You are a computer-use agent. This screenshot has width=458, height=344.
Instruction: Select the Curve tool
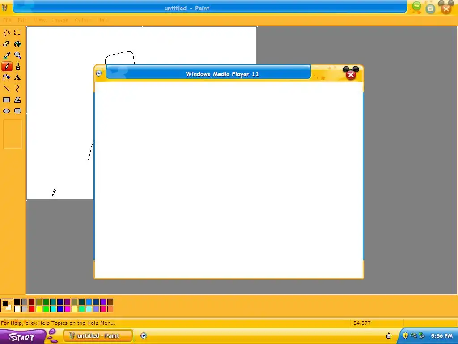tap(18, 88)
